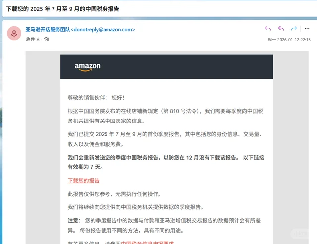Click the bold paragraph about resending the report
The image size is (317, 244).
click(165, 163)
